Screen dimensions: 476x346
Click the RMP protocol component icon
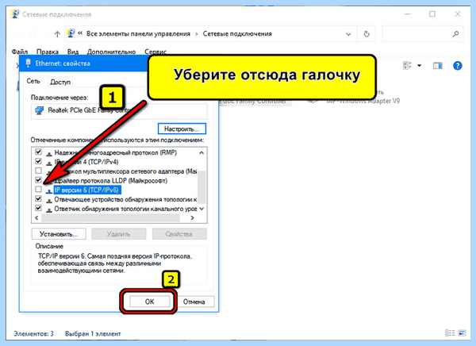click(48, 153)
